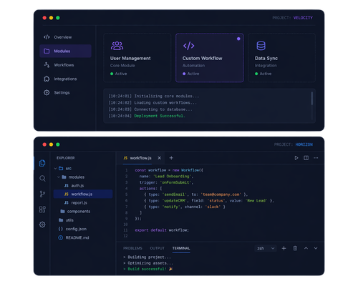Click the users icon on User Management

117,46
